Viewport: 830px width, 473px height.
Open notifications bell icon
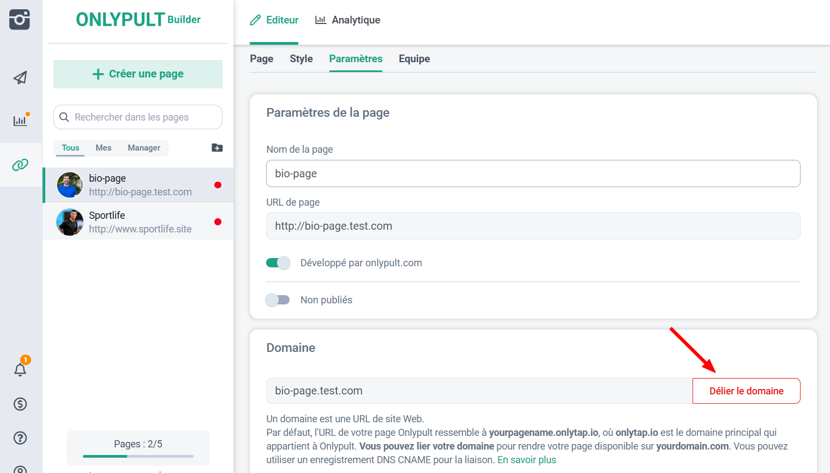coord(20,370)
